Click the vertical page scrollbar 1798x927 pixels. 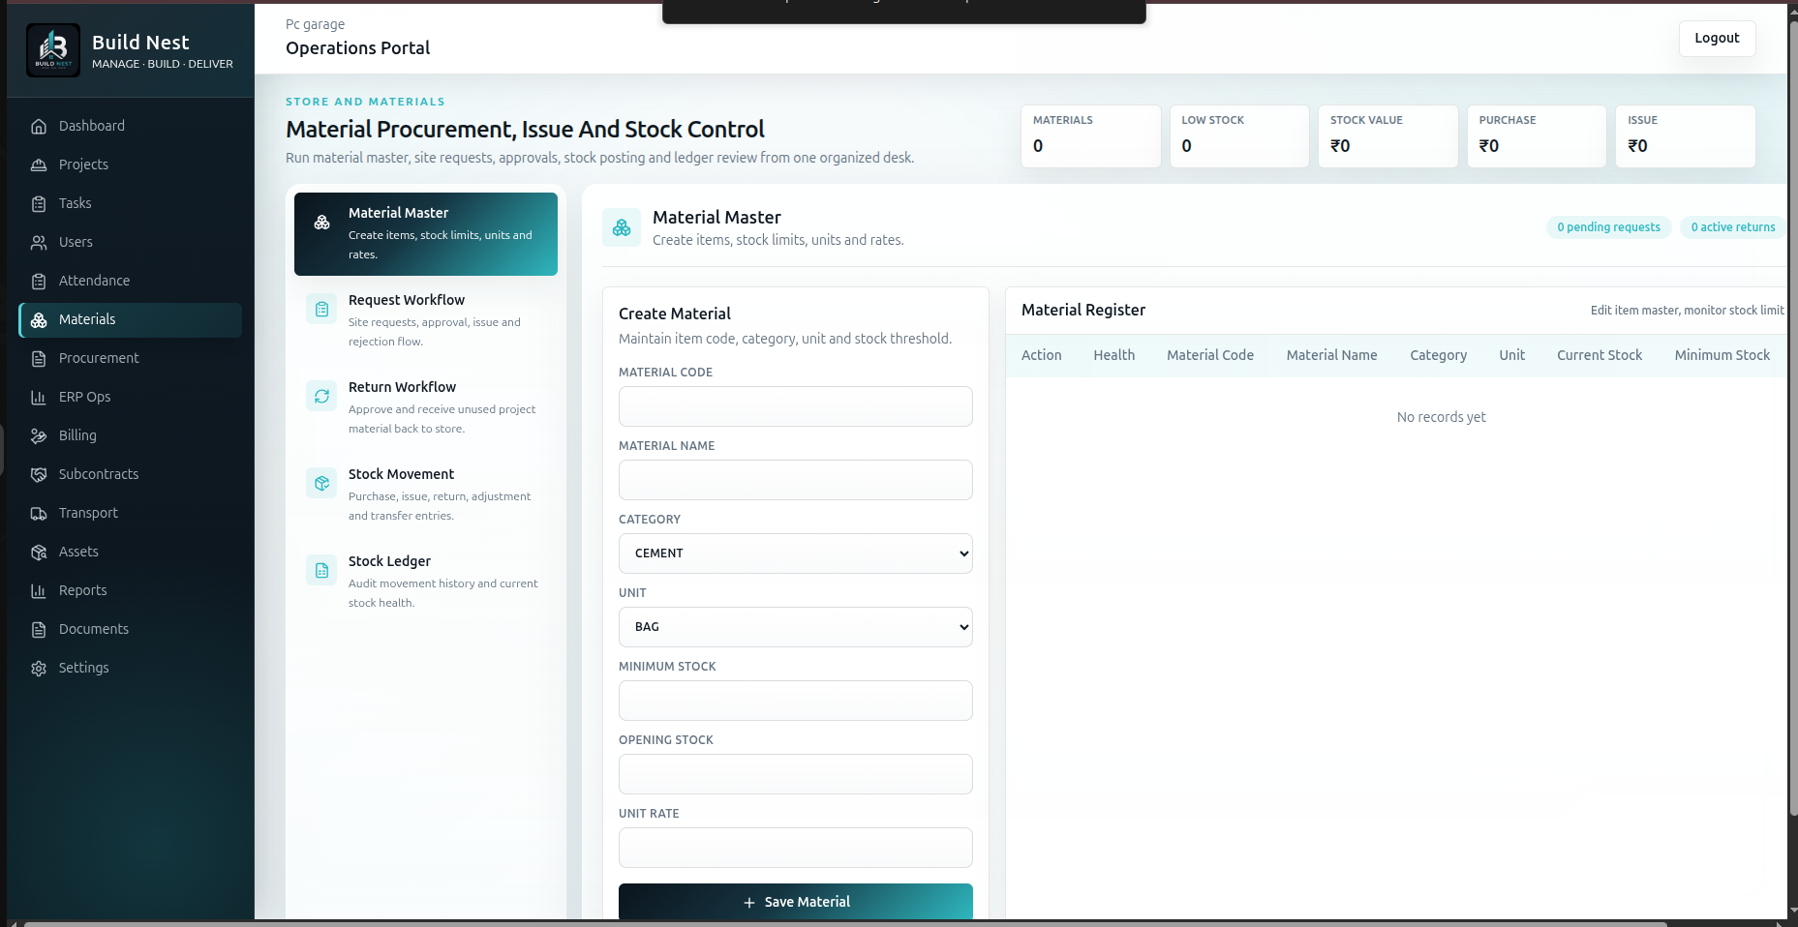click(x=1792, y=416)
